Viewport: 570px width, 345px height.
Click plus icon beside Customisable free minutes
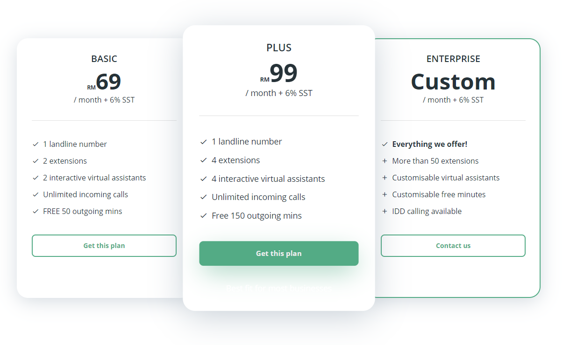point(385,194)
